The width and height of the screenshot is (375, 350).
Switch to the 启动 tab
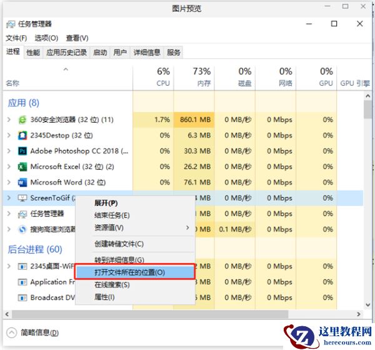point(100,52)
